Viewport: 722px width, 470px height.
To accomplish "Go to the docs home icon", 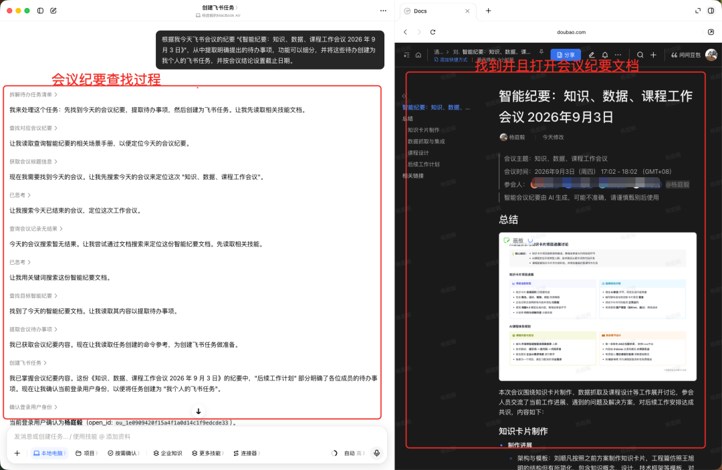I will (x=418, y=55).
